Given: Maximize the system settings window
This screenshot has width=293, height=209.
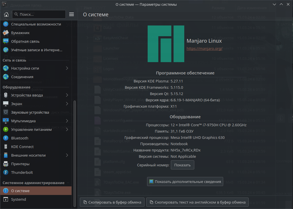Looking at the screenshot, I should [x=281, y=4].
